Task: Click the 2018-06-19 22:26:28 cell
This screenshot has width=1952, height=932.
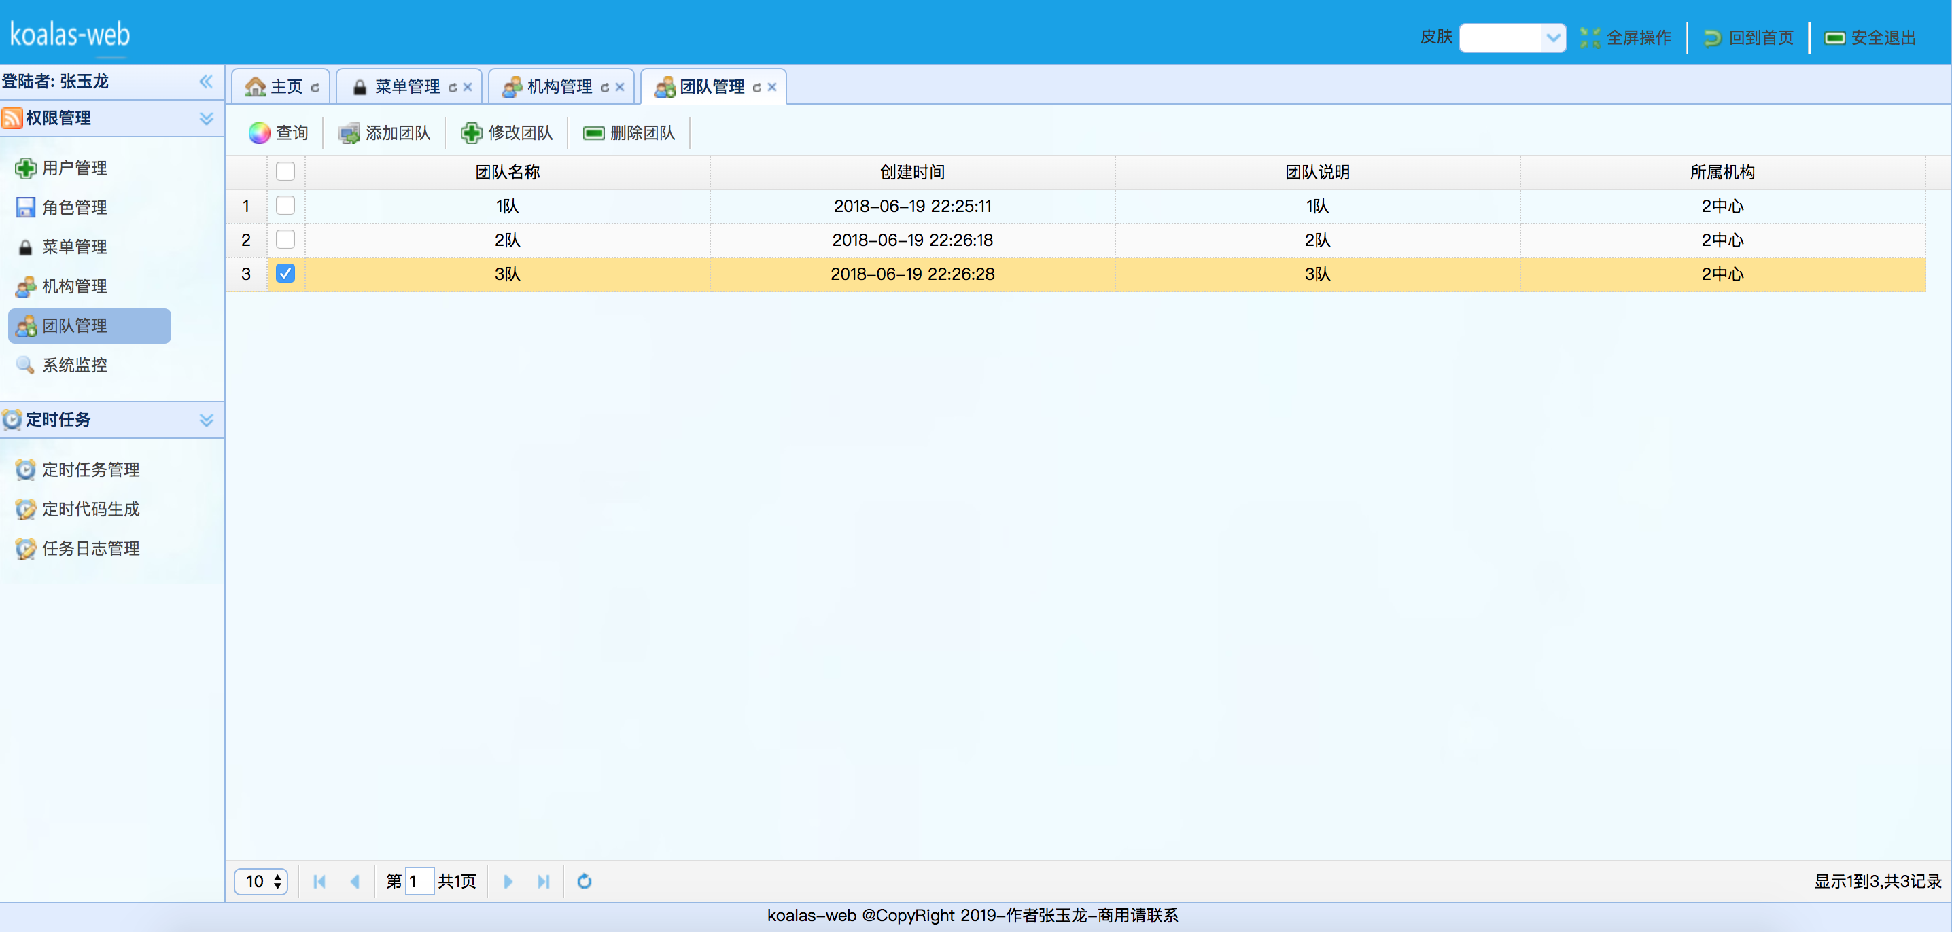Action: [x=912, y=274]
